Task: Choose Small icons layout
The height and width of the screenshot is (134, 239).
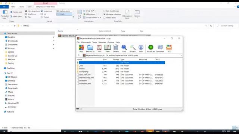Action: (30, 14)
